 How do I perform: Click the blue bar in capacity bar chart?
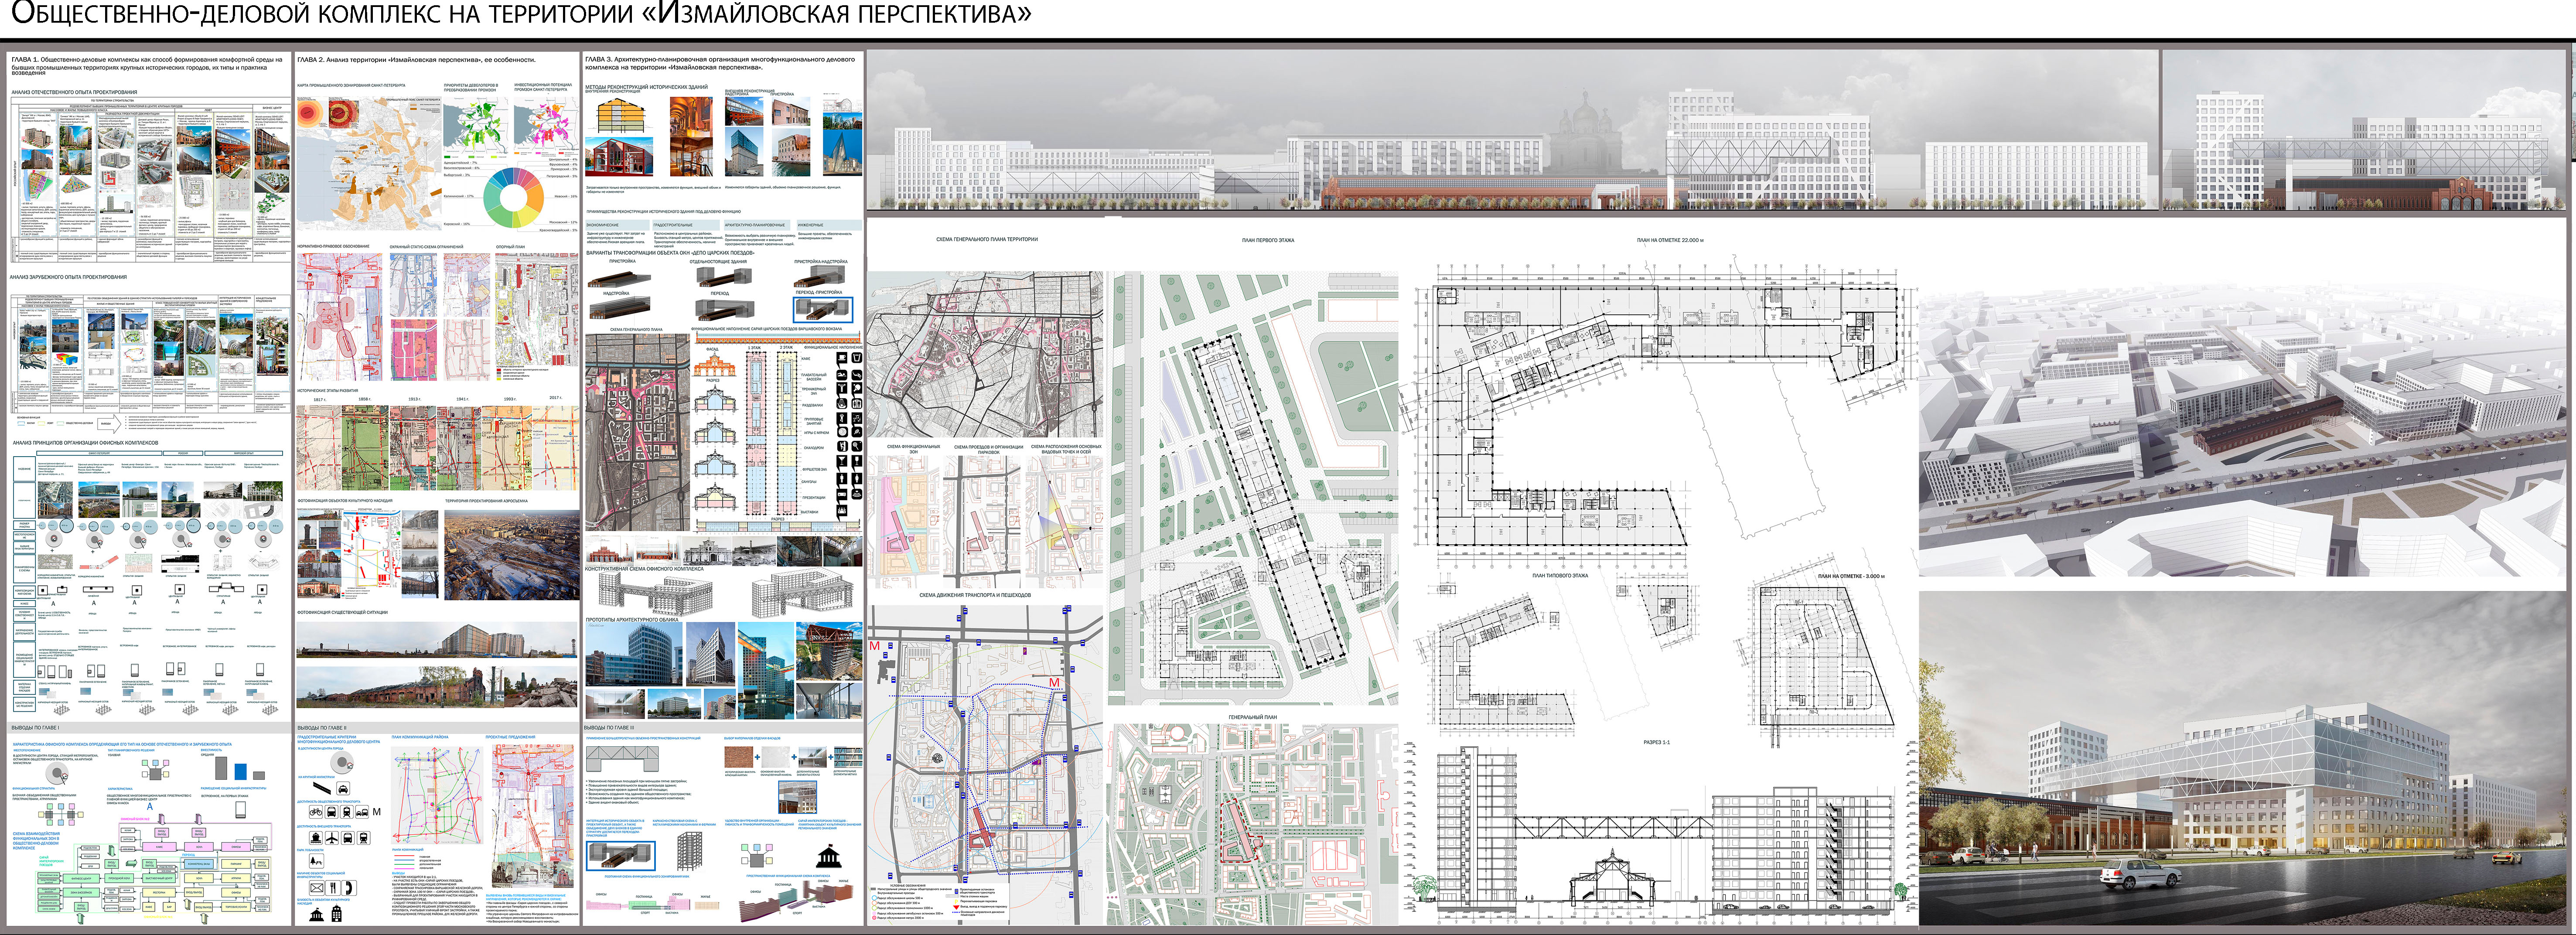241,772
